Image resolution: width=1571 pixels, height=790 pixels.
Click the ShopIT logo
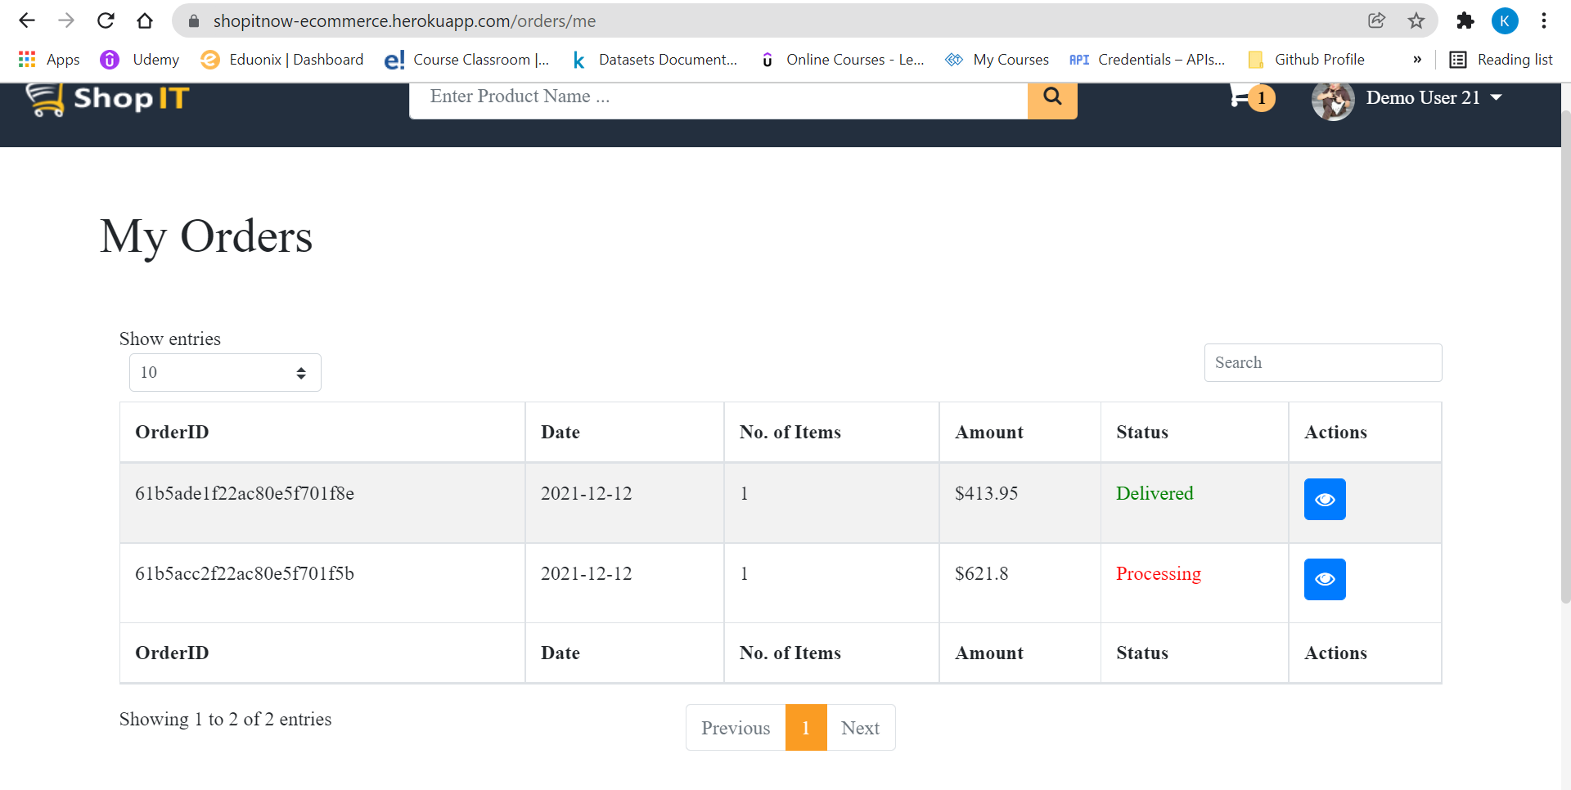106,98
